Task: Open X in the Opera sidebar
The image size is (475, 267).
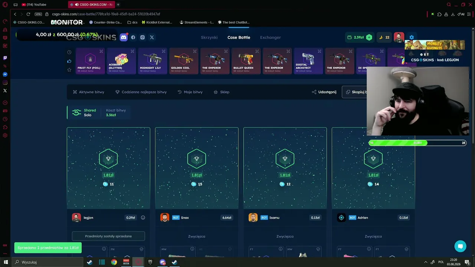Action: click(x=5, y=90)
